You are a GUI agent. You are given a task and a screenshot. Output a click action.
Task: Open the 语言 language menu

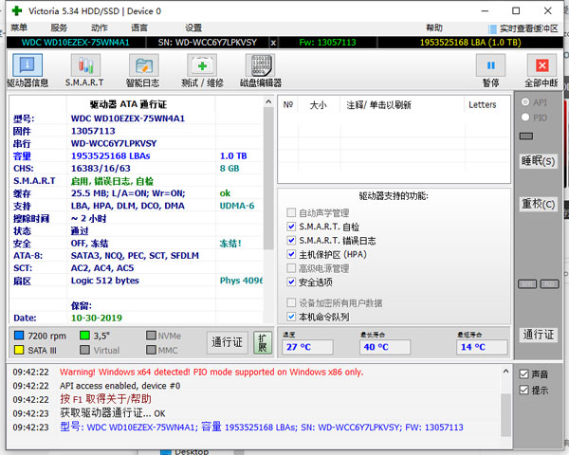click(139, 27)
